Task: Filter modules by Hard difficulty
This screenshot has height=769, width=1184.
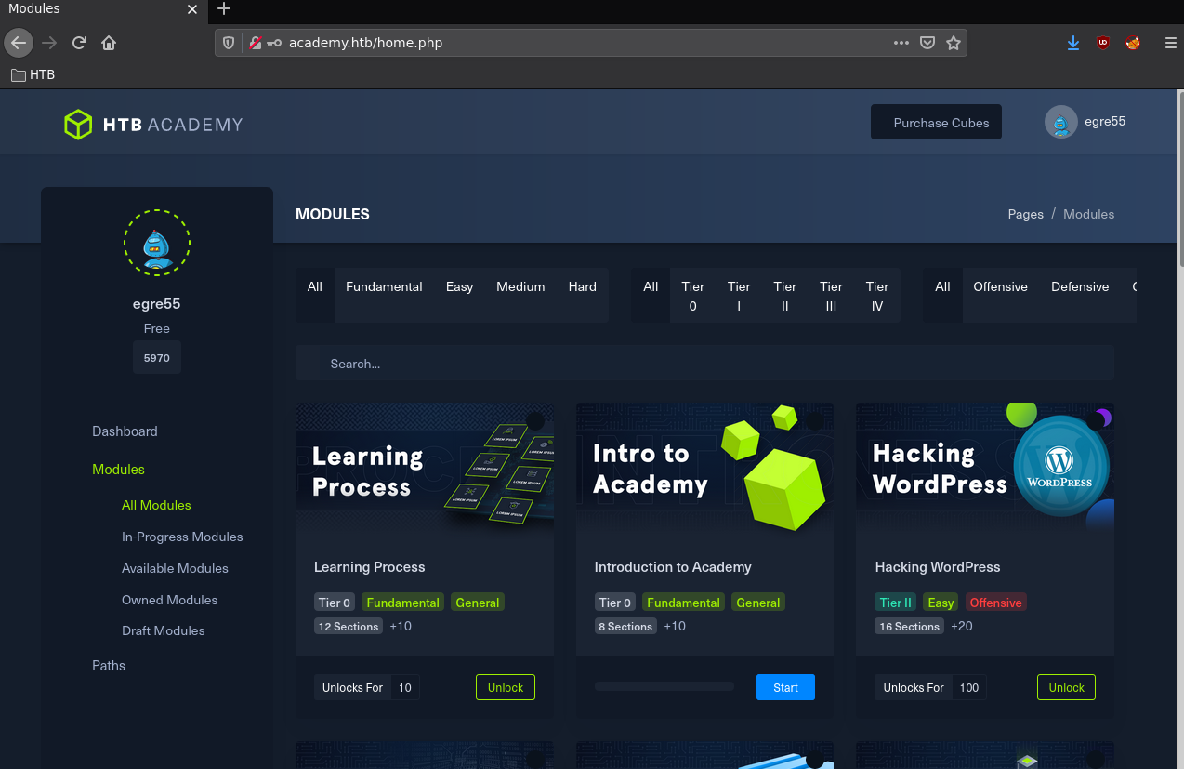Action: 583,286
